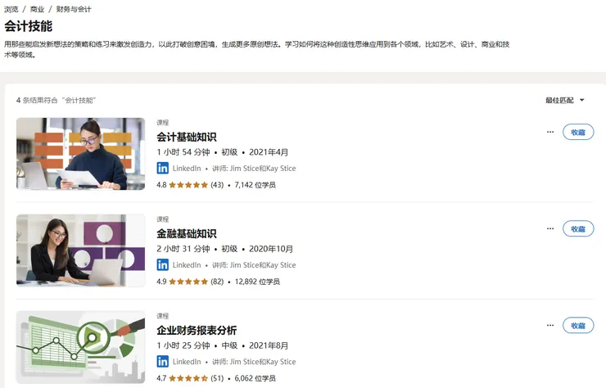
Task: Expand the 最佳匹配 sort dropdown
Action: tap(565, 100)
